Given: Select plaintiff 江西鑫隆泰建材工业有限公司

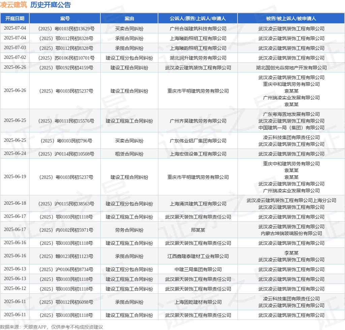Looking at the screenshot, I should click(198, 256).
